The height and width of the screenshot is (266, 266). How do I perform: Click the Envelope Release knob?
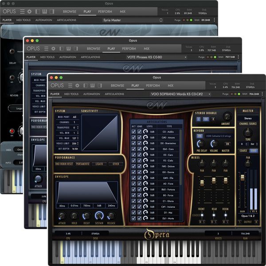[x=111, y=216]
